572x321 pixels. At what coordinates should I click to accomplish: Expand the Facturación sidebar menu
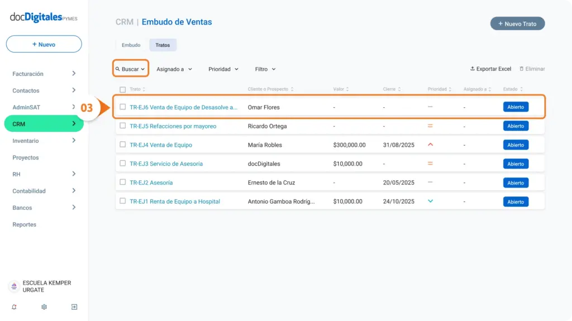(44, 74)
